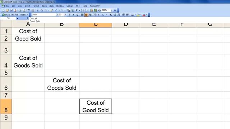Increase the cell indent
The height and width of the screenshot is (129, 230).
point(128,15)
